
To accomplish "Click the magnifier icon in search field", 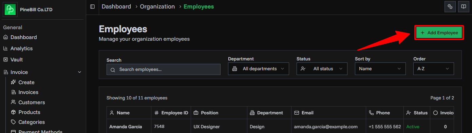I will point(113,70).
